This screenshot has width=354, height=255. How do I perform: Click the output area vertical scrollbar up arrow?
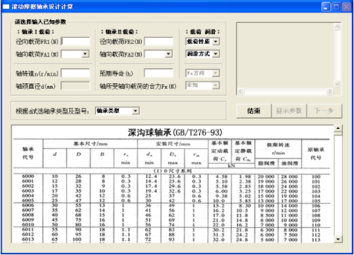coord(337,27)
